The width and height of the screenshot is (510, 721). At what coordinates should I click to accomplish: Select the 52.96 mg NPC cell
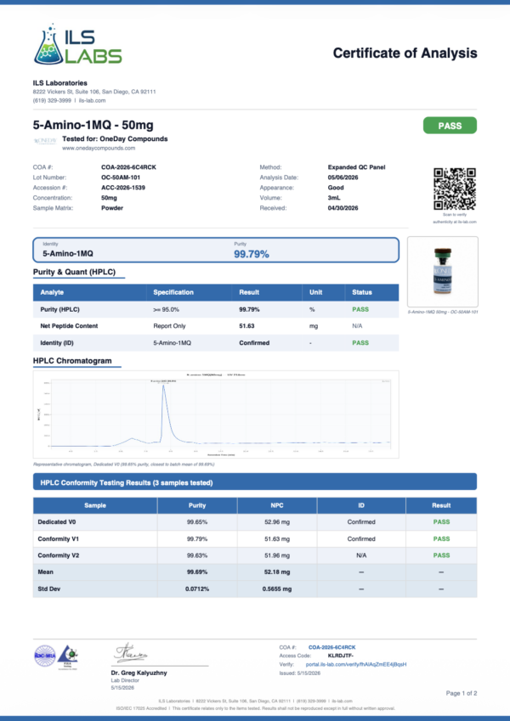276,522
